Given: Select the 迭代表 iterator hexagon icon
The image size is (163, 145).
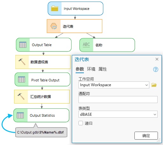Looking at the screenshot, I should tap(54, 26).
